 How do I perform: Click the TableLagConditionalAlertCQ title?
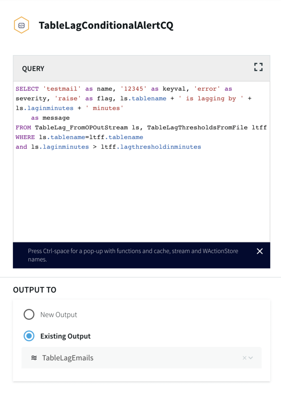tap(106, 26)
